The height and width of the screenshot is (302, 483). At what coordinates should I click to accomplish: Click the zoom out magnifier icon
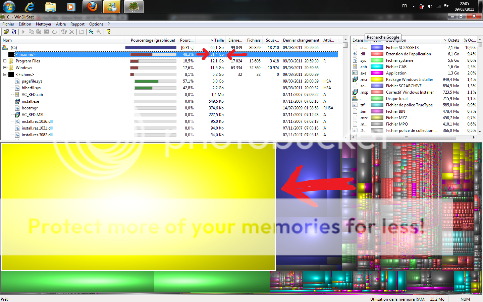pos(99,32)
